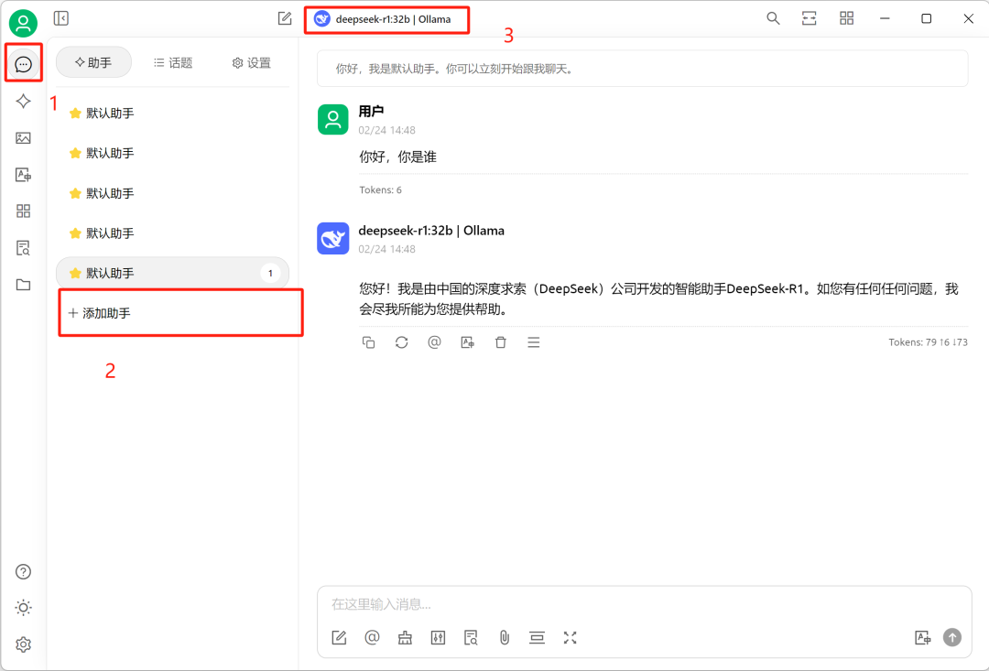Viewport: 989px width, 671px height.
Task: Click new topic icon in input toolbar
Action: (340, 637)
